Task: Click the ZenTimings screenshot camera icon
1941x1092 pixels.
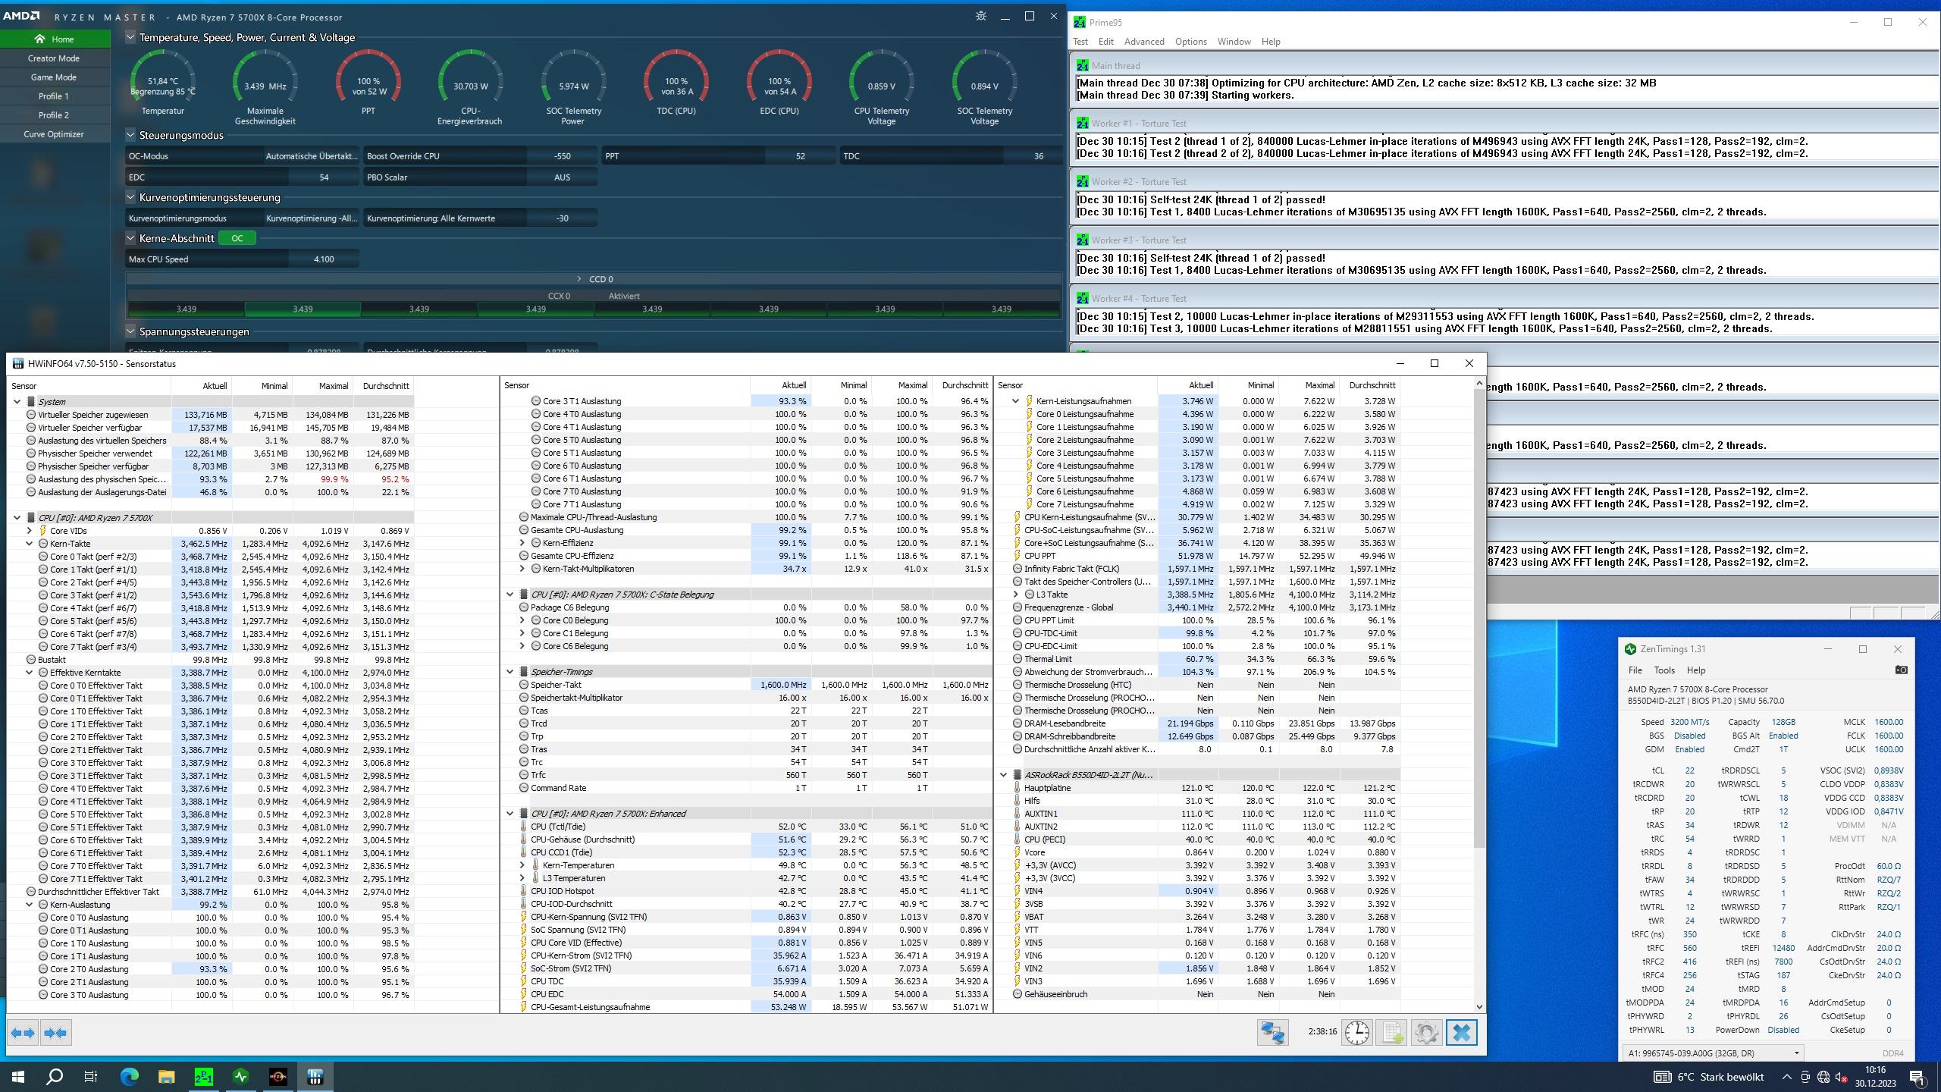Action: coord(1901,670)
